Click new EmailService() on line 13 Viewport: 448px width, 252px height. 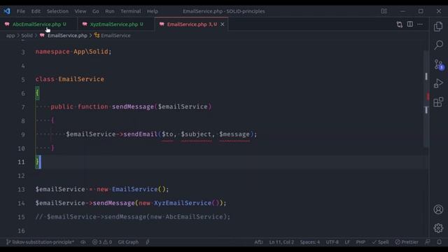(132, 190)
